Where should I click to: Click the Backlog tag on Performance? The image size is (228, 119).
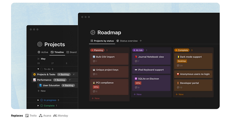[x=60, y=80]
